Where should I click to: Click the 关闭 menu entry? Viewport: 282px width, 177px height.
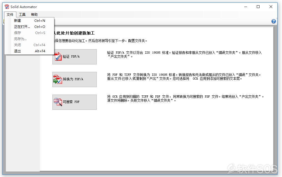(29, 45)
